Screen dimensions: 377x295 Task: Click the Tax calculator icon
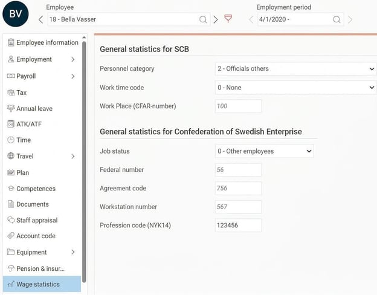tap(11, 92)
